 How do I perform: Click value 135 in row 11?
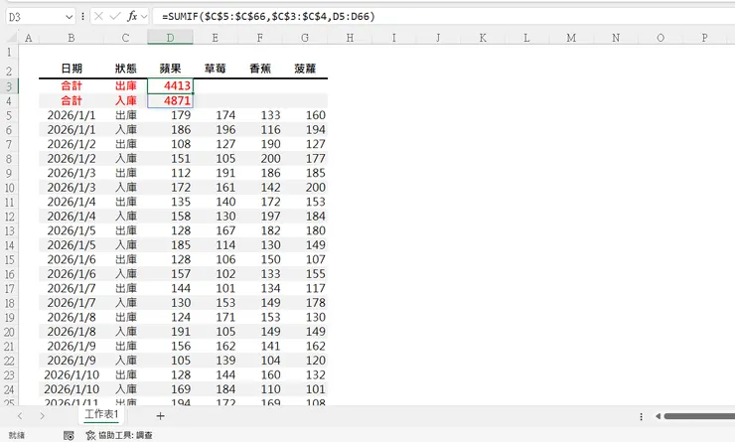[170, 202]
